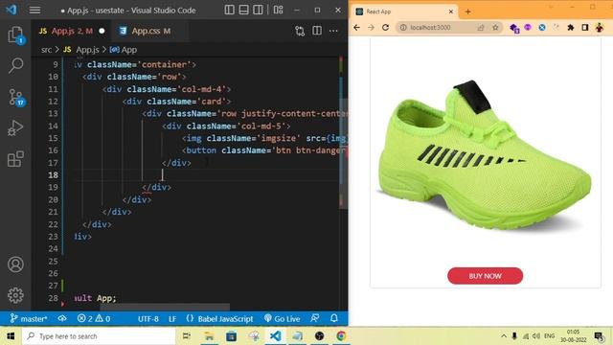This screenshot has width=613, height=345.
Task: Open the ENG language indicator
Action: (549, 336)
